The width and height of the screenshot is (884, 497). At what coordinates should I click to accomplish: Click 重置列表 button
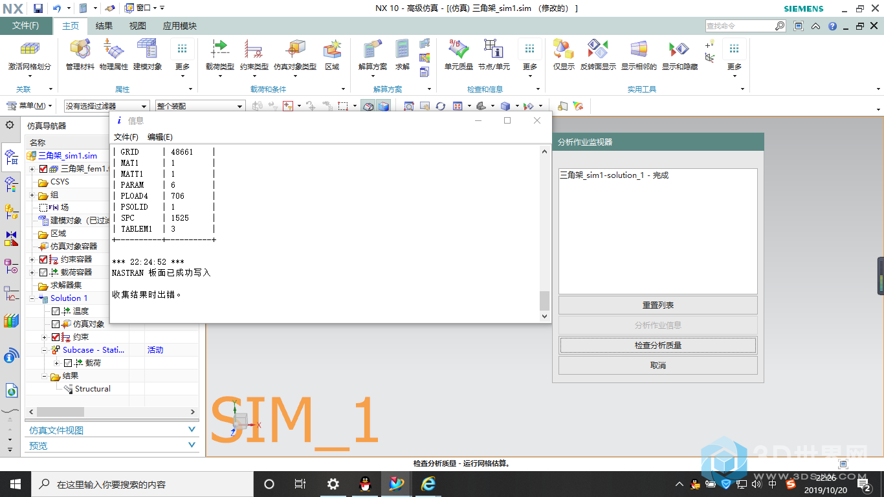coord(658,305)
